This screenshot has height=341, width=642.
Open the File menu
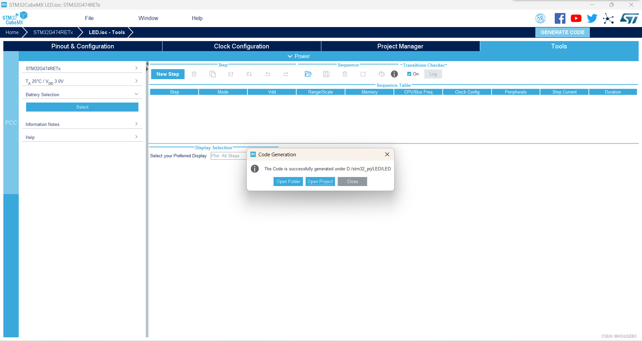[x=89, y=18]
